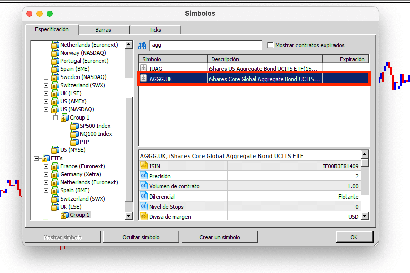Click the Nivel de Stops property icon
The image size is (410, 273).
pyautogui.click(x=144, y=206)
